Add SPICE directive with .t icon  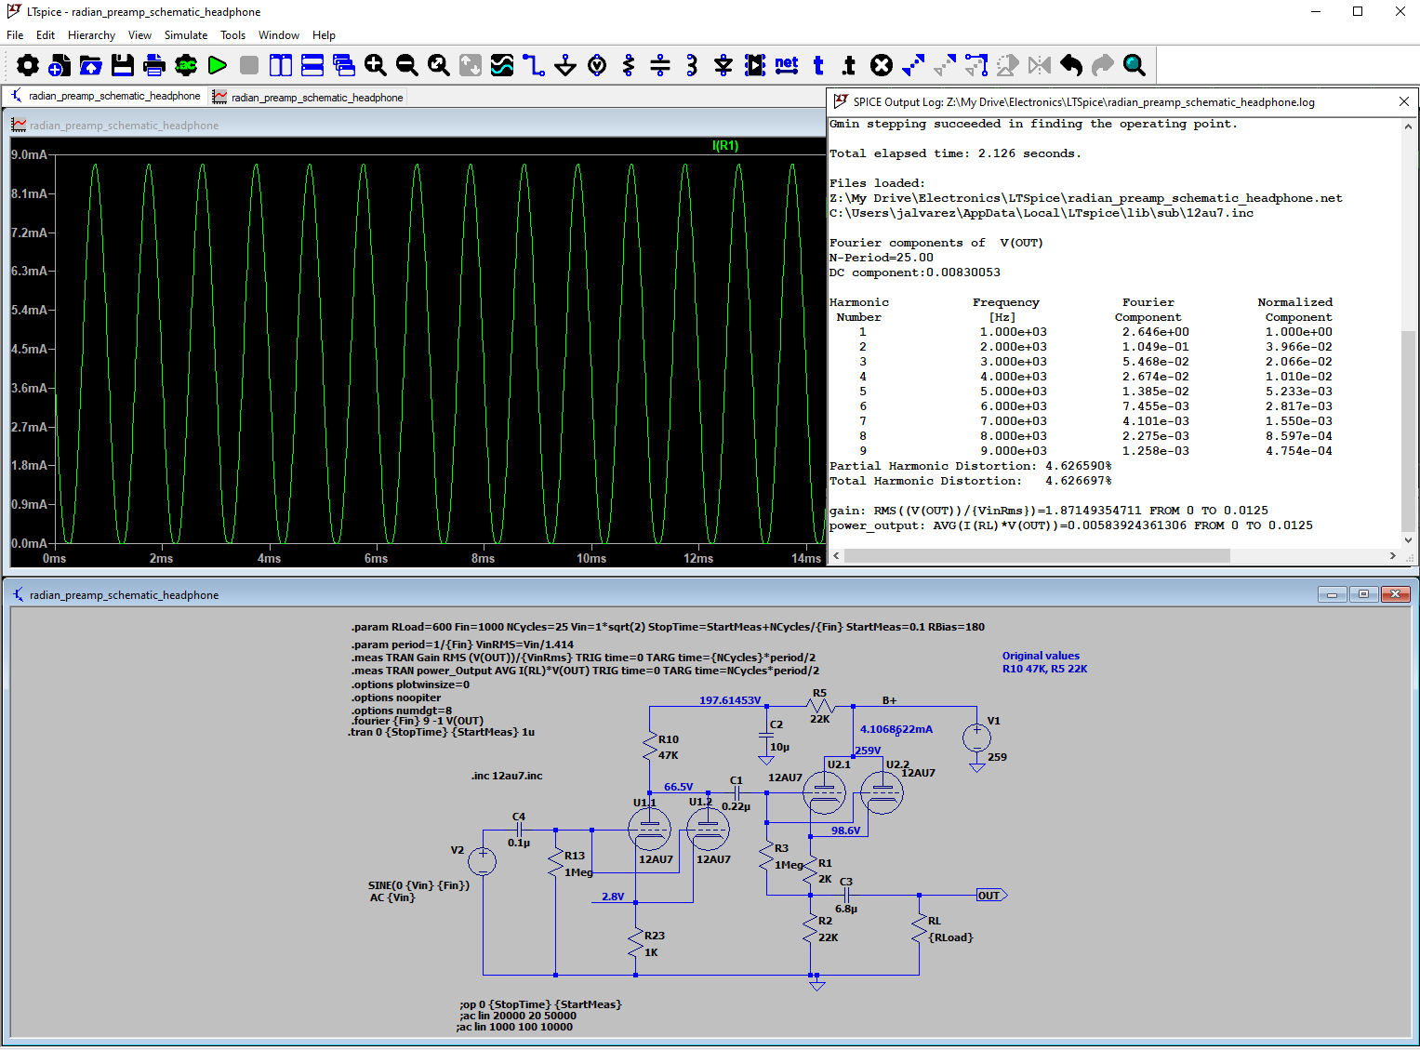tap(849, 65)
